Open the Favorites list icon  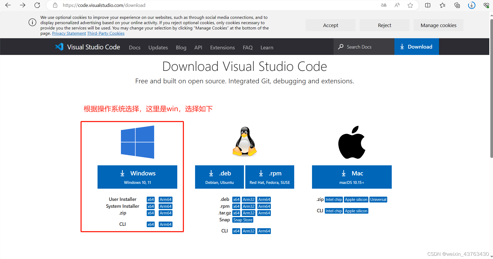[443, 5]
